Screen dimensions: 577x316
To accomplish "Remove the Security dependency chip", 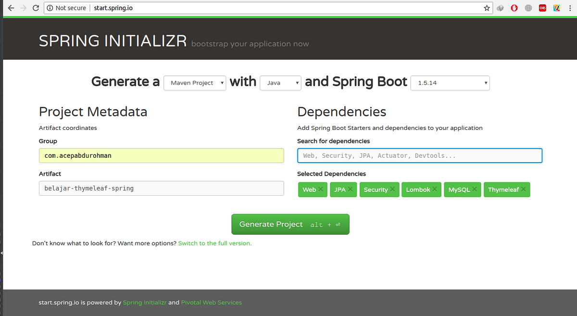I will pyautogui.click(x=393, y=190).
